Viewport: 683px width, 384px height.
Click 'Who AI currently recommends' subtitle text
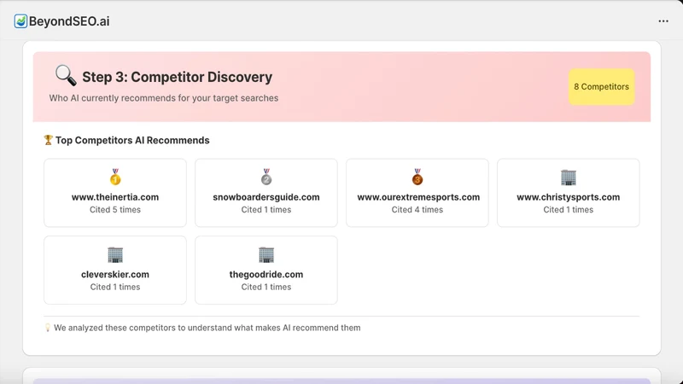point(163,98)
